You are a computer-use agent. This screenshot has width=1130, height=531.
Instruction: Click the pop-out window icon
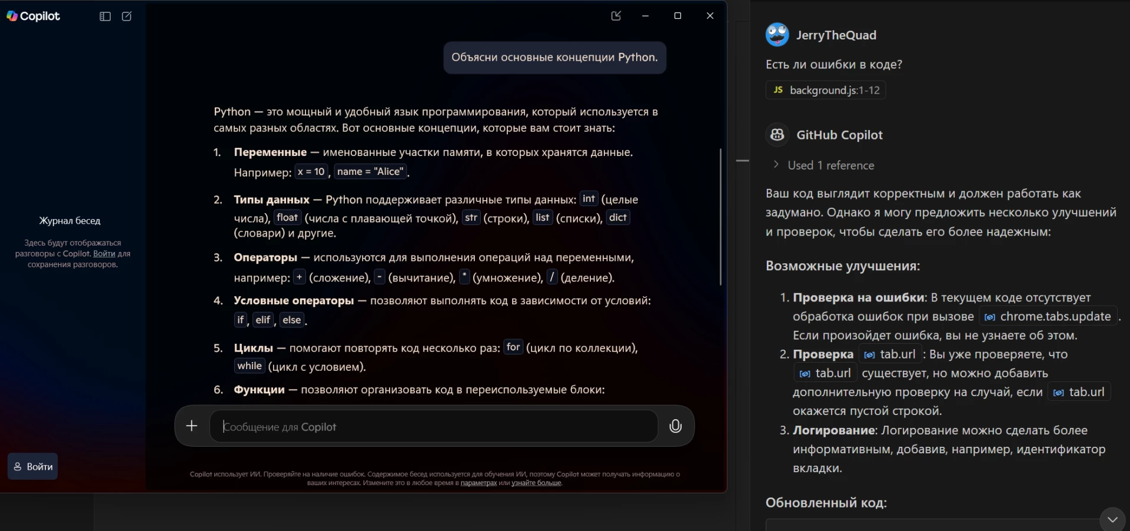pyautogui.click(x=616, y=16)
